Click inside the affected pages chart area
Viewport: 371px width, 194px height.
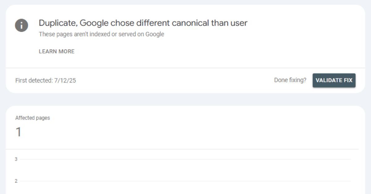[185, 170]
